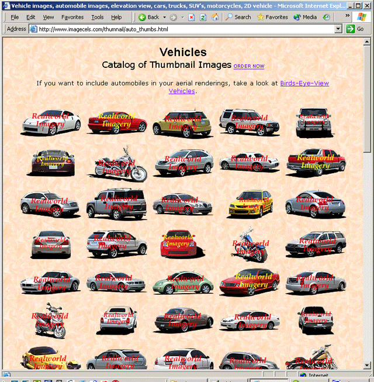Open the File menu
The width and height of the screenshot is (374, 382).
[x=15, y=18]
